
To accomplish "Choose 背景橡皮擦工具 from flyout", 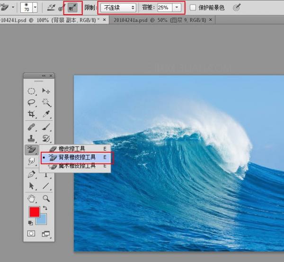I will tap(75, 157).
